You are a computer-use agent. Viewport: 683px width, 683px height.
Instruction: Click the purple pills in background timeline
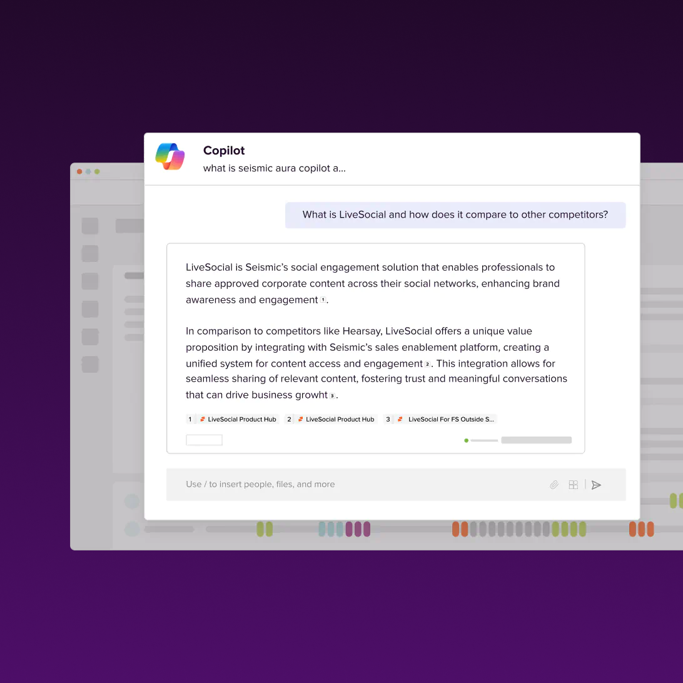click(358, 529)
